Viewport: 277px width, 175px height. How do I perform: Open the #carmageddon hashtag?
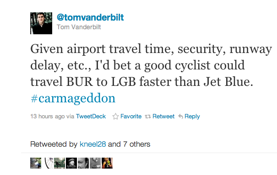tap(73, 98)
